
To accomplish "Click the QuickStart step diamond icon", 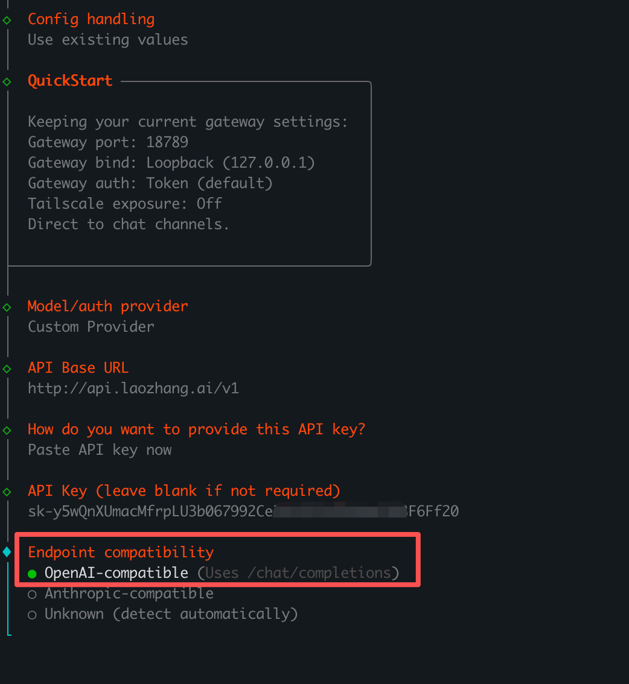I will (7, 80).
